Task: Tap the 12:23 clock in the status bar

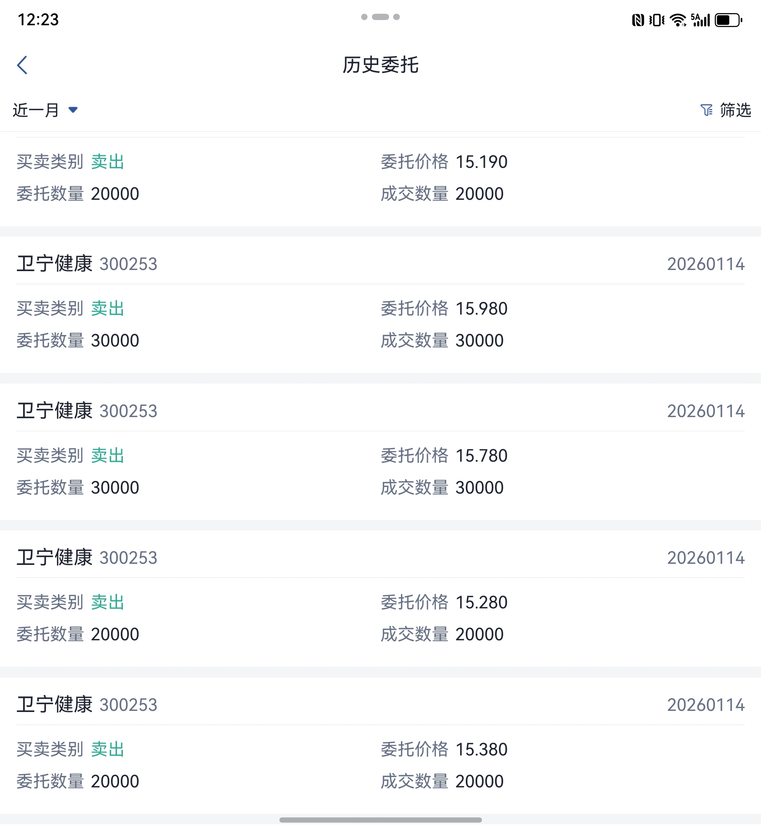Action: 38,20
